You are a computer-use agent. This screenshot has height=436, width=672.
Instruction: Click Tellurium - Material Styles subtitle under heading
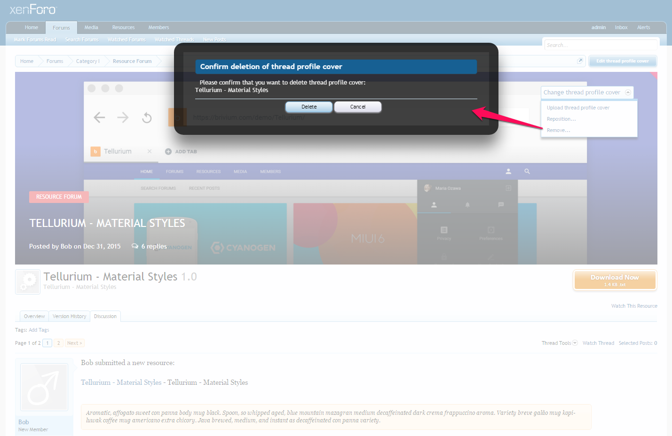(79, 287)
